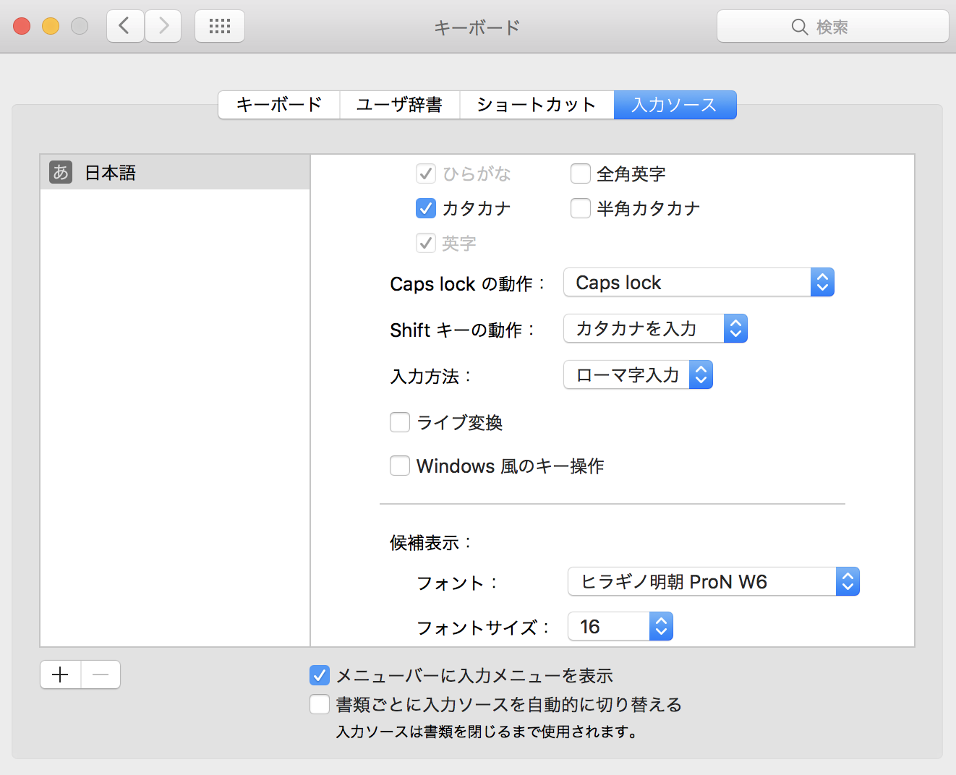Click the yellow minimize window button
956x775 pixels.
pyautogui.click(x=51, y=27)
